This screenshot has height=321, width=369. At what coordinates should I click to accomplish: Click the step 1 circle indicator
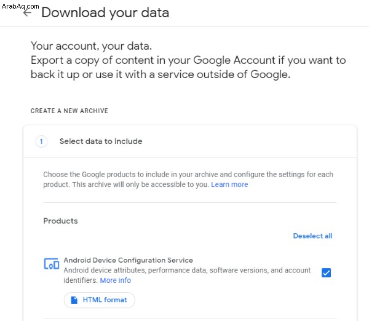coord(41,141)
